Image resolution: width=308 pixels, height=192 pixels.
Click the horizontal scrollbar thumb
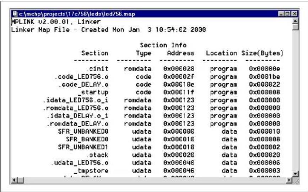[21, 180]
